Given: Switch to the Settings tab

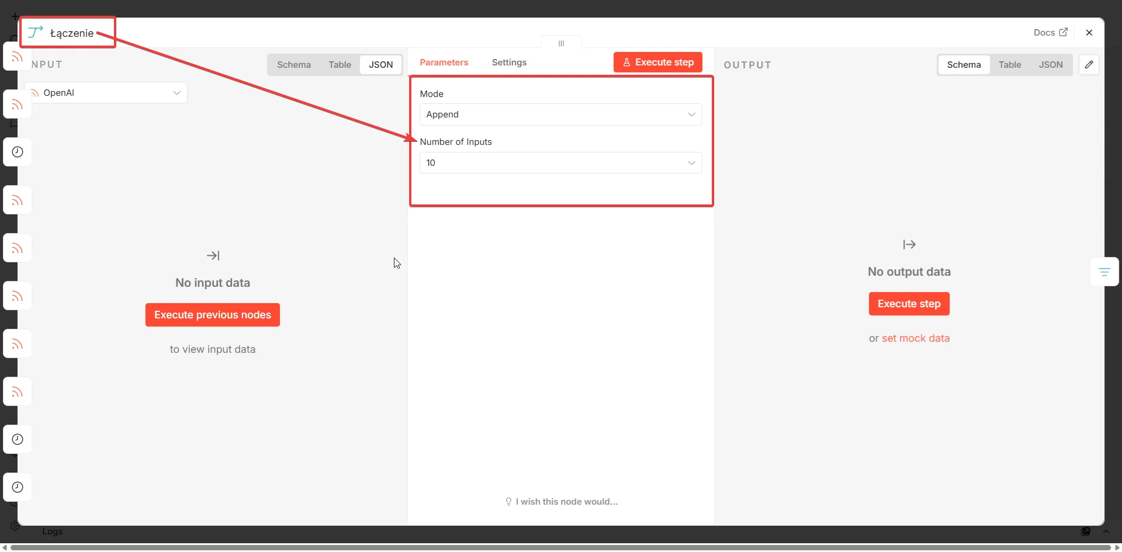Looking at the screenshot, I should tap(509, 63).
